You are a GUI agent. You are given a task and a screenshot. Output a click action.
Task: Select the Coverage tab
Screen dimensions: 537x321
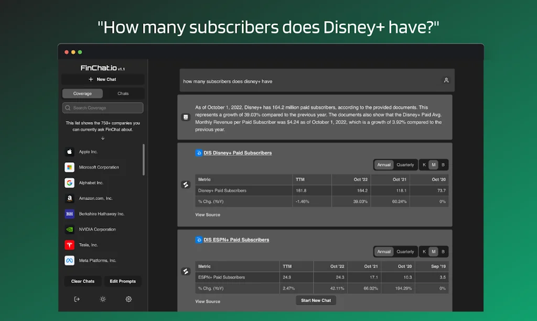(x=82, y=94)
